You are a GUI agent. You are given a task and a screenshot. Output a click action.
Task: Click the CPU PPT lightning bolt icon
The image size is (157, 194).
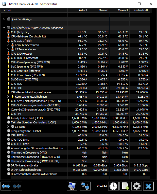pos(8,114)
